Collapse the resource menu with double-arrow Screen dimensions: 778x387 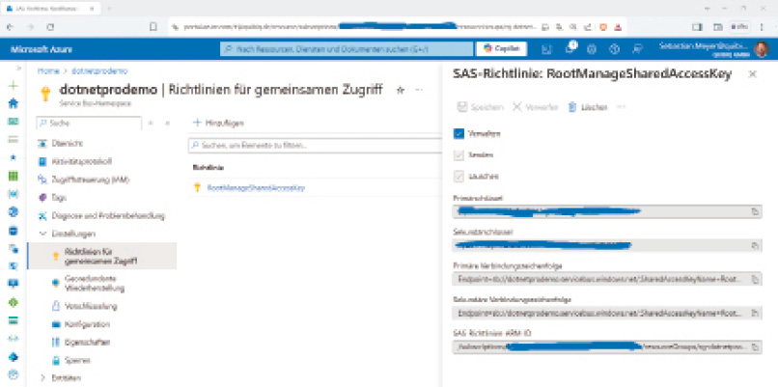(x=168, y=123)
